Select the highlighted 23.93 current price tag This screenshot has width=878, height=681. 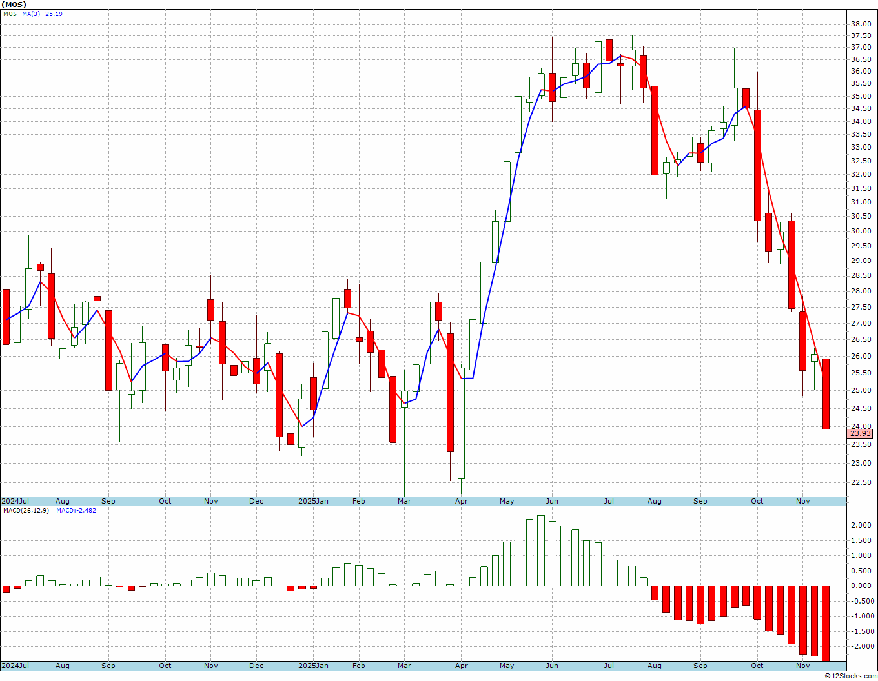(x=860, y=433)
